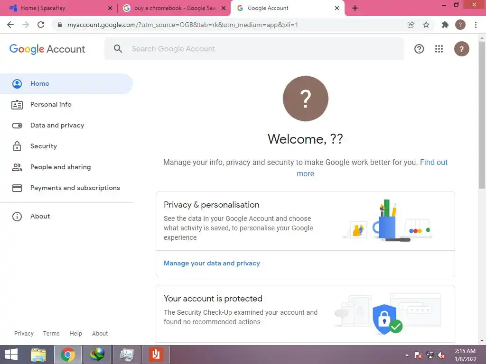This screenshot has height=364, width=486.
Task: Open File Explorer from the taskbar
Action: 38,355
